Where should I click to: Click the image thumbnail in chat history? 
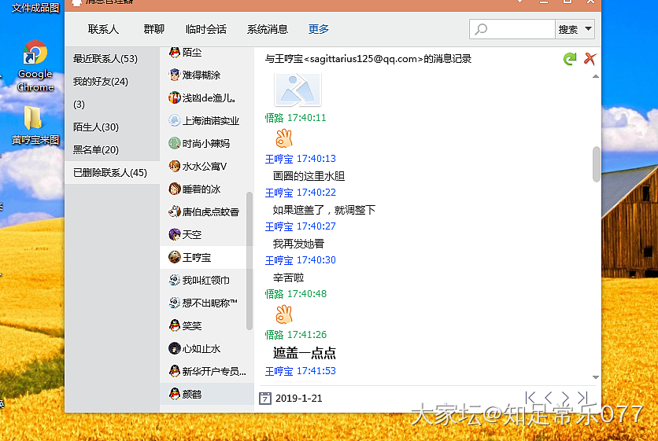(298, 89)
